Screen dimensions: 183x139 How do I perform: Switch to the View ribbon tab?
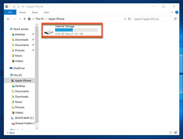point(46,12)
